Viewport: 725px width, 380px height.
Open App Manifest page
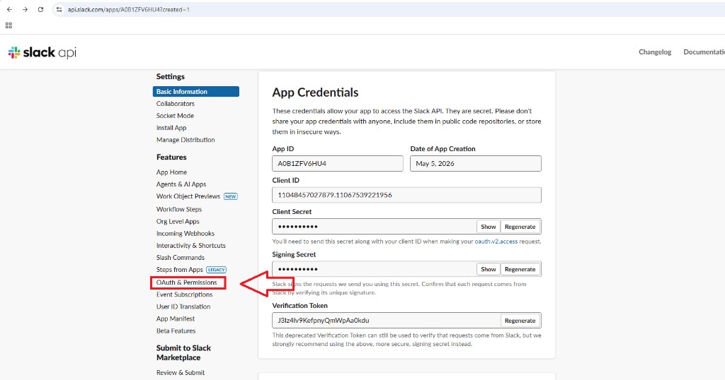tap(176, 319)
